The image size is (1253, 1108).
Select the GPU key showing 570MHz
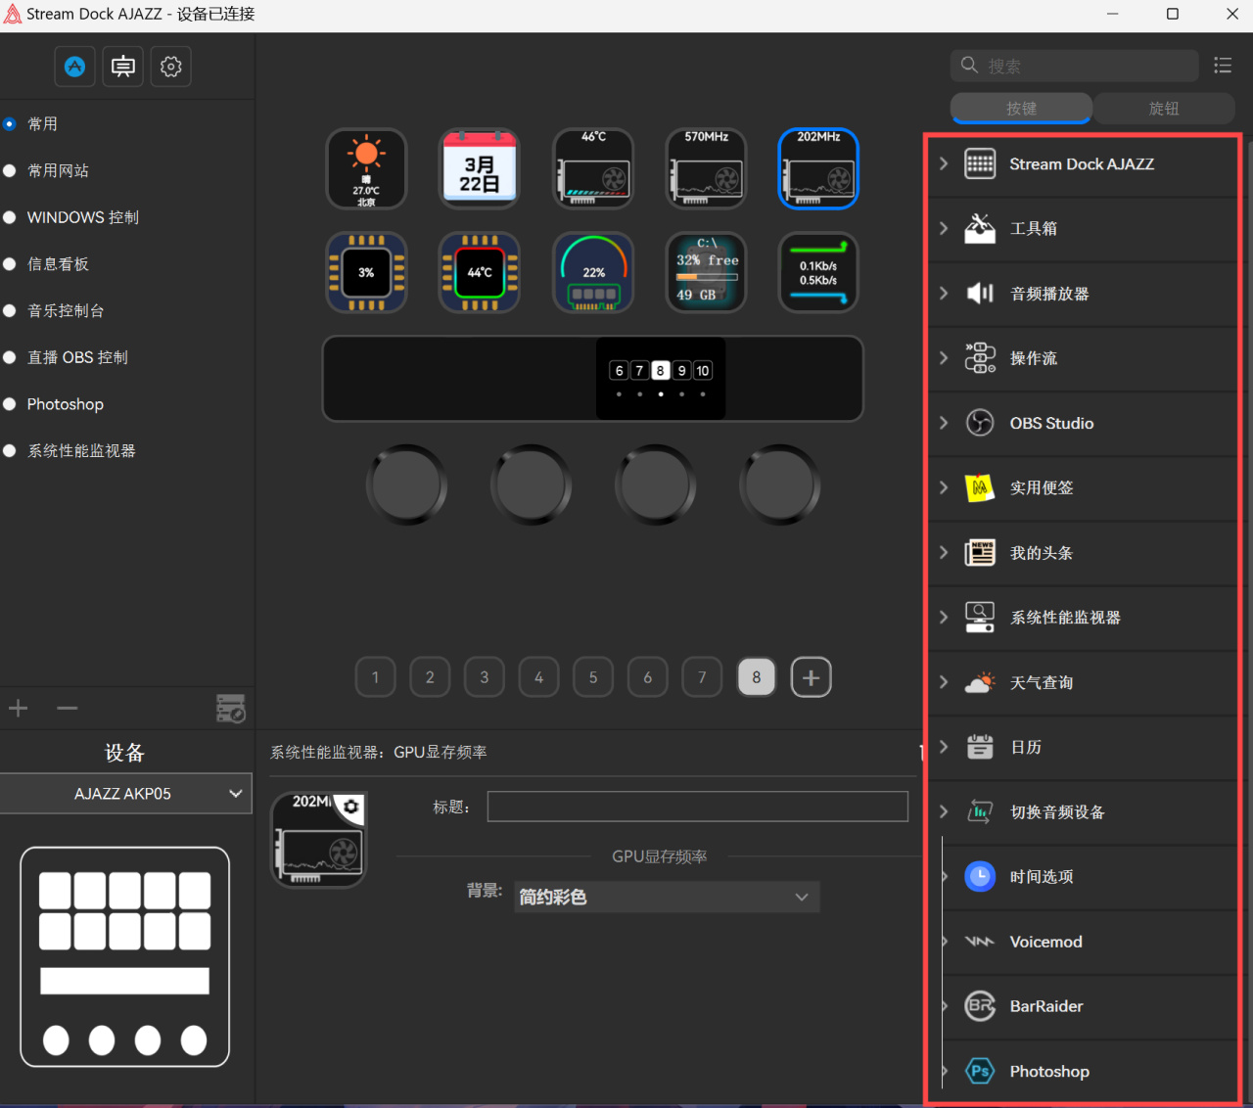tap(706, 168)
